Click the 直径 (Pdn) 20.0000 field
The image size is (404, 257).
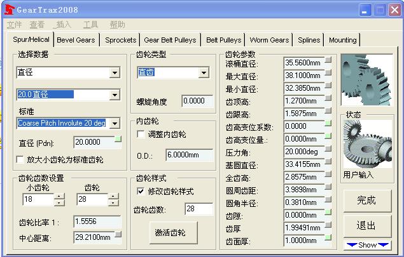(97, 142)
